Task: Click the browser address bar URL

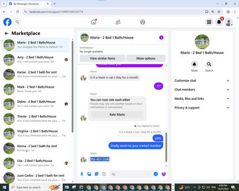Action: tap(56, 11)
